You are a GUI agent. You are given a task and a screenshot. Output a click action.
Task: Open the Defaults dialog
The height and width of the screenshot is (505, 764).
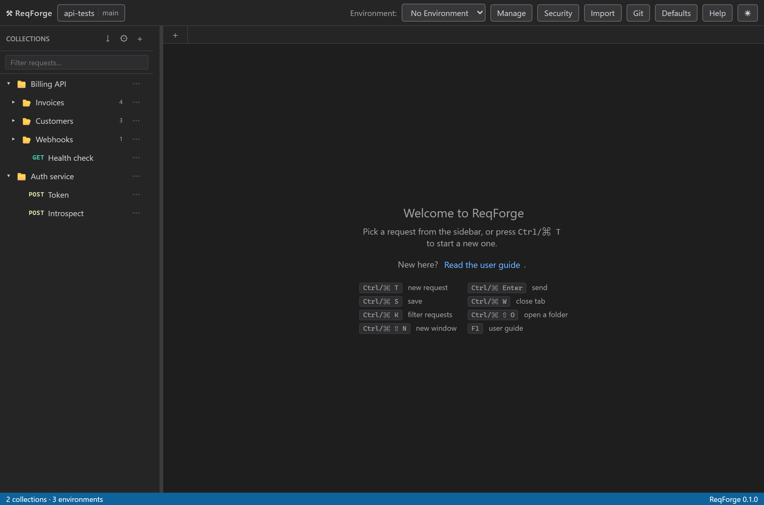(x=676, y=13)
